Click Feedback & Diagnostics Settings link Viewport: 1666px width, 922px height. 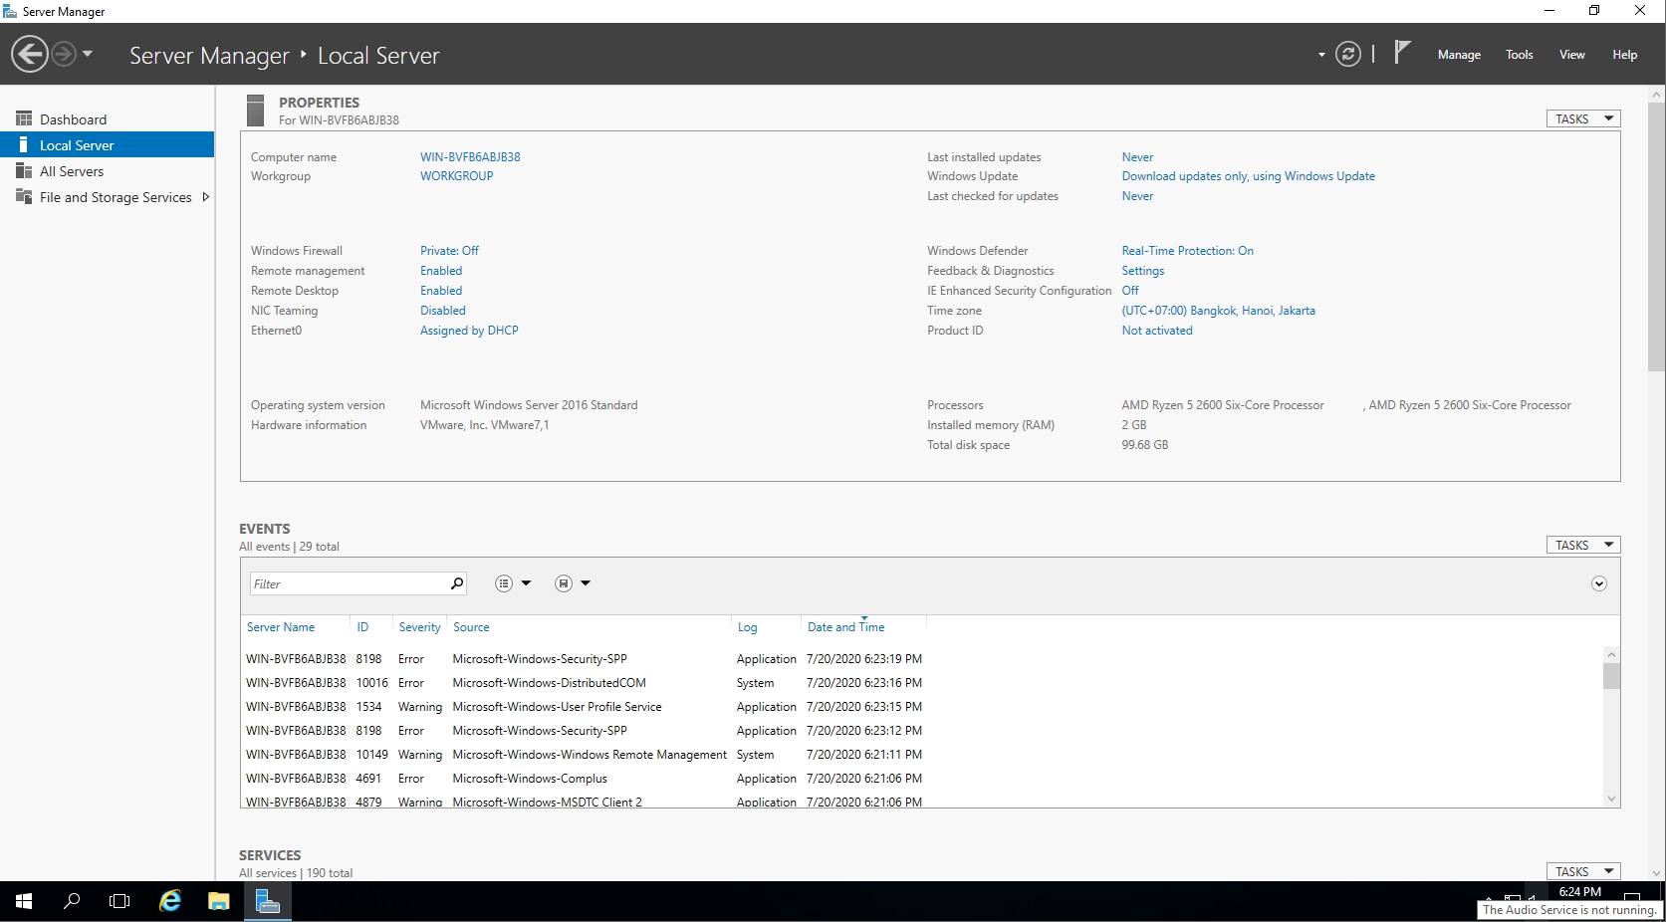coord(1142,271)
